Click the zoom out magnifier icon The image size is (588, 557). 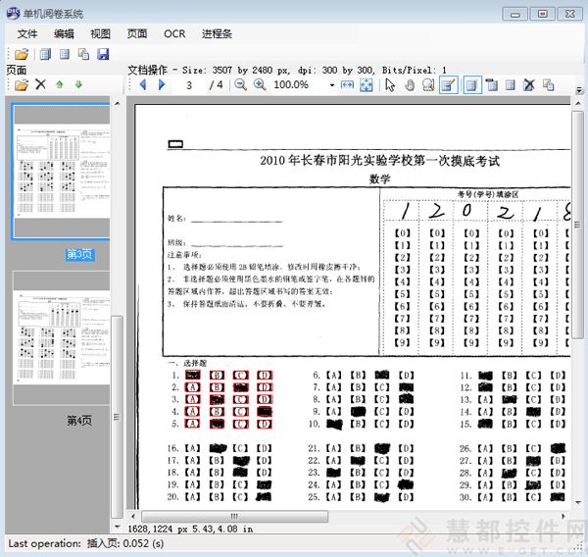tap(241, 85)
